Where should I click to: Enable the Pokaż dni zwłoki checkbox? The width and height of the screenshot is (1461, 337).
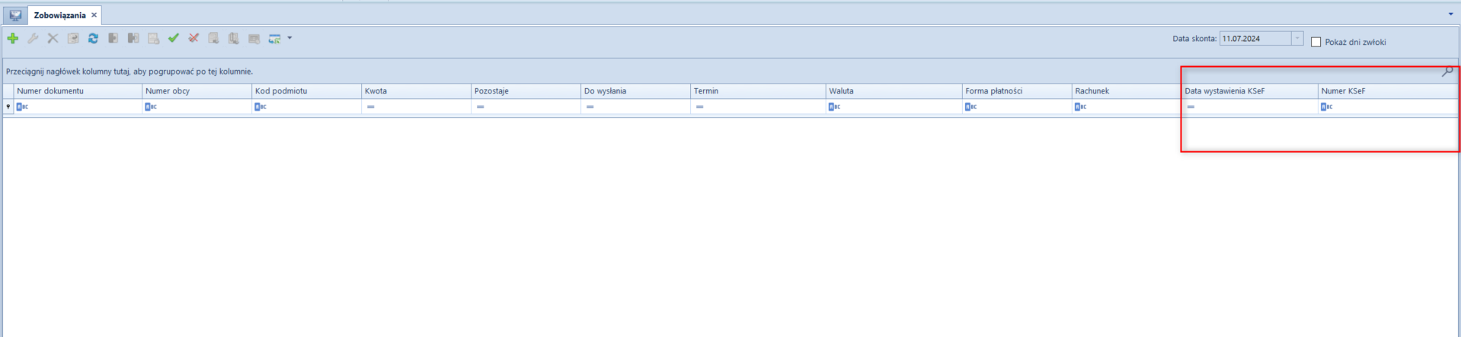[1316, 42]
